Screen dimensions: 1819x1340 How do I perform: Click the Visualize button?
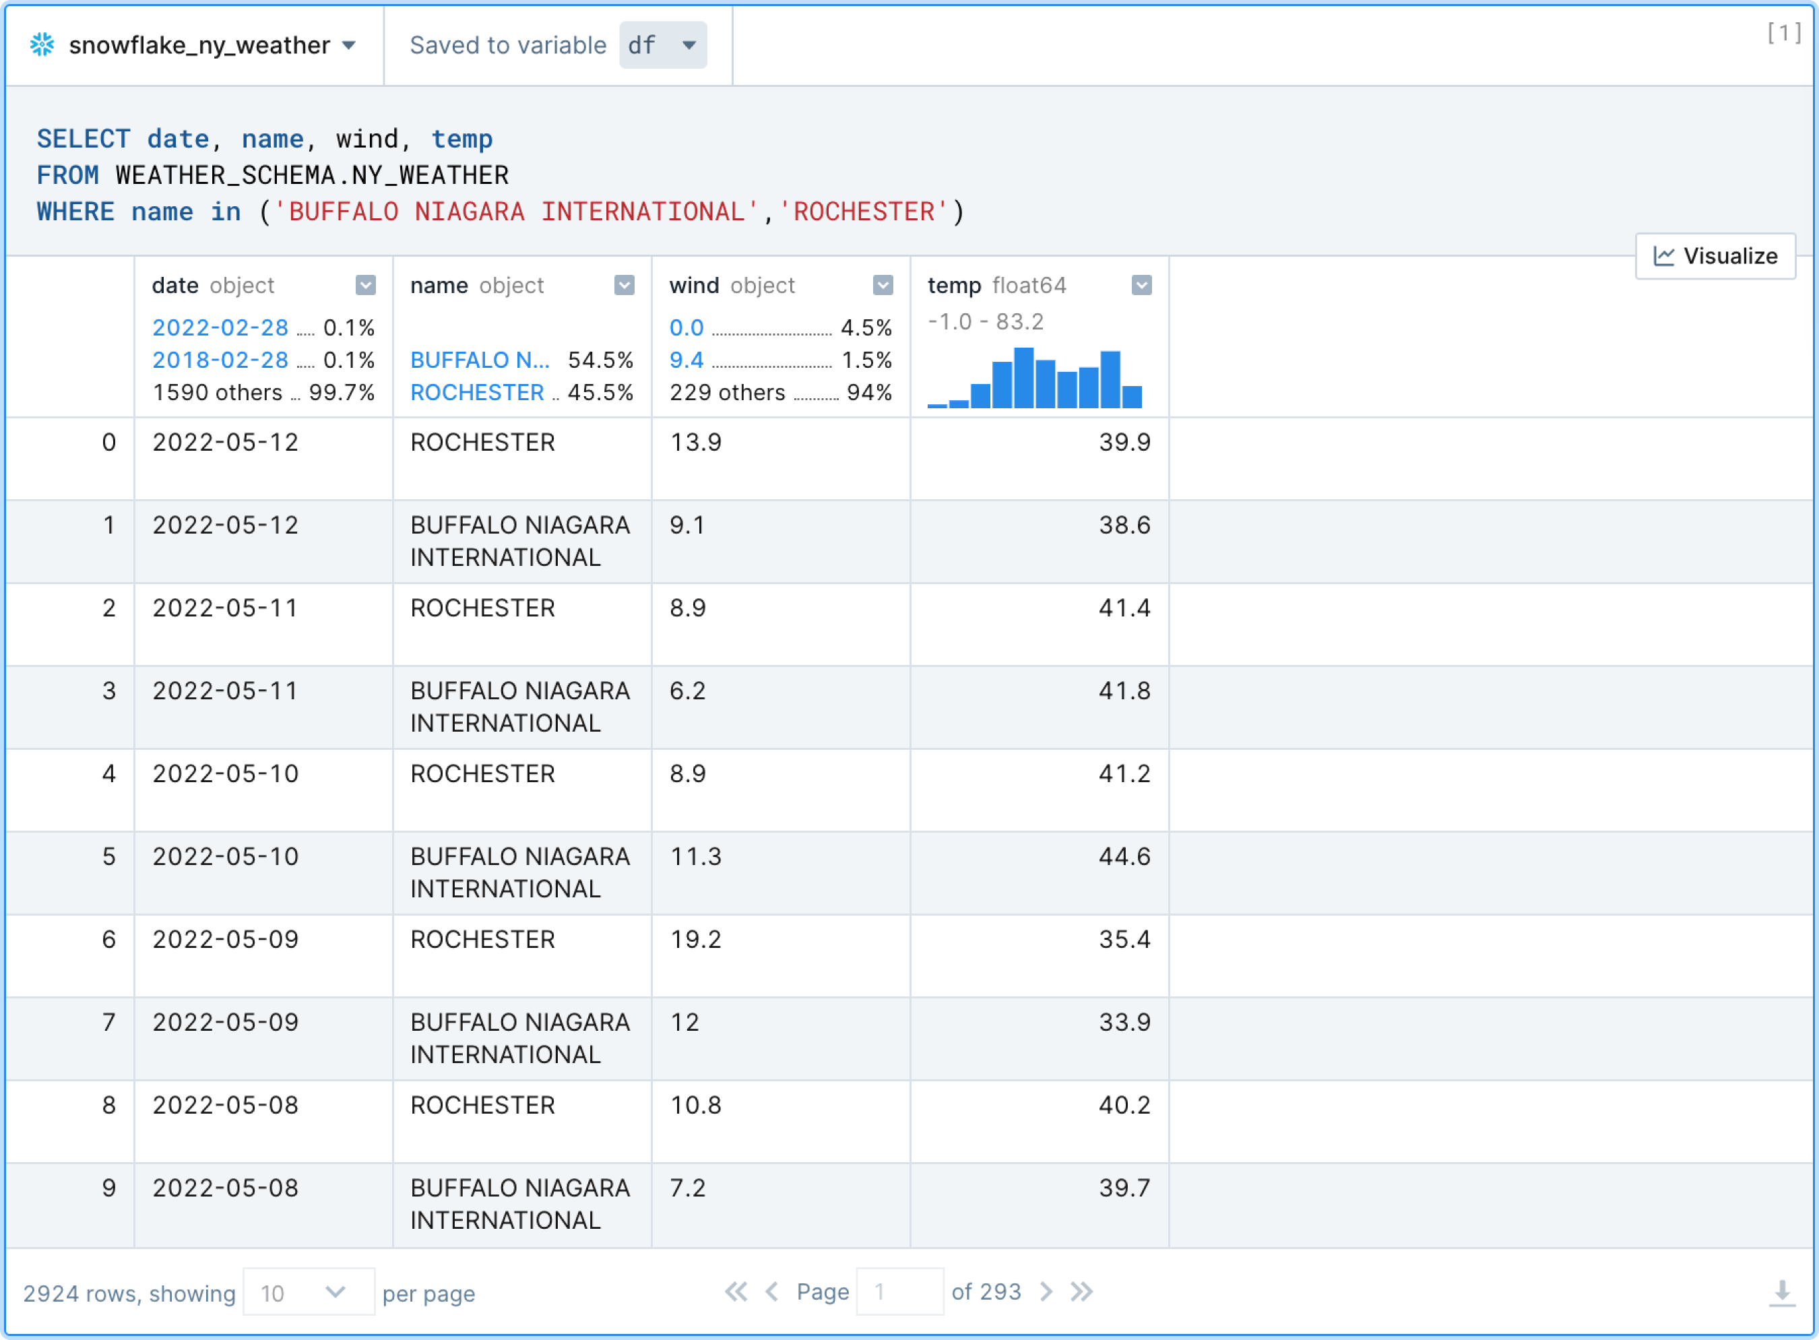pyautogui.click(x=1715, y=256)
